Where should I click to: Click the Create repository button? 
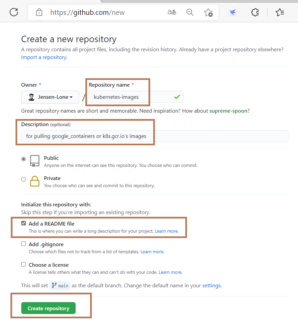click(x=48, y=308)
